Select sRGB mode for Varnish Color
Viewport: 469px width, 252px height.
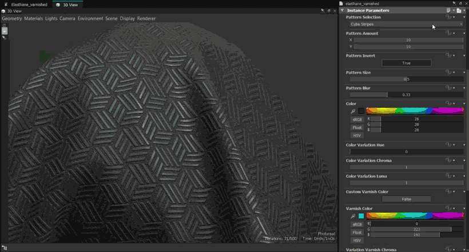357,225
